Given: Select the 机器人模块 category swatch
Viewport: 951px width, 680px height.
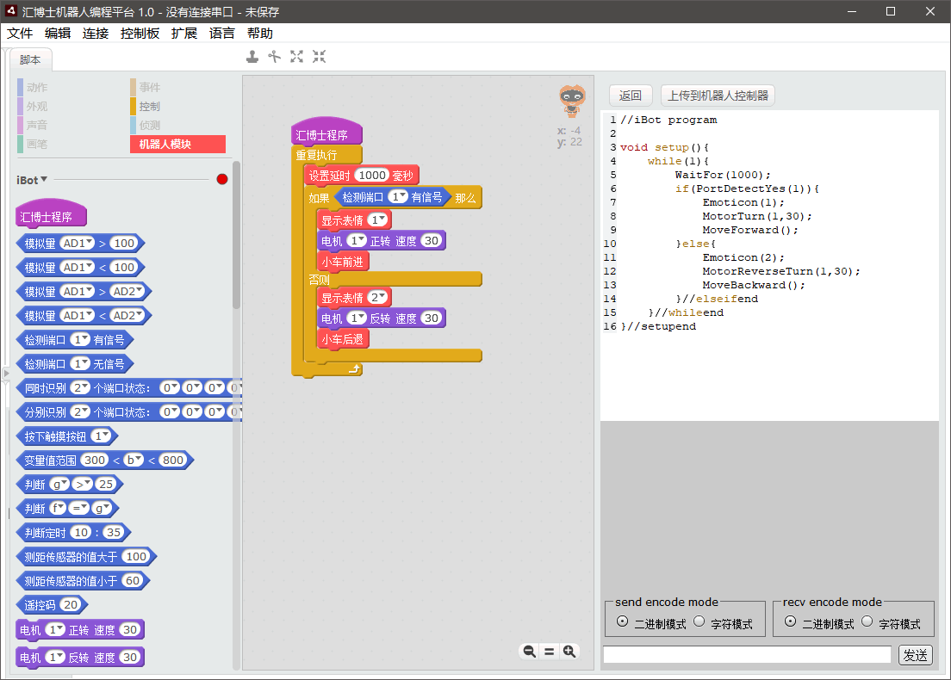Looking at the screenshot, I should [177, 145].
